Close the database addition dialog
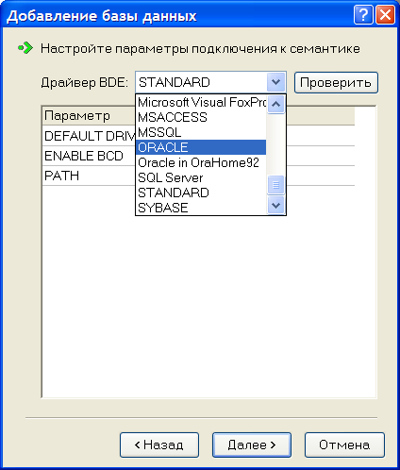Image resolution: width=400 pixels, height=470 pixels. pos(385,15)
